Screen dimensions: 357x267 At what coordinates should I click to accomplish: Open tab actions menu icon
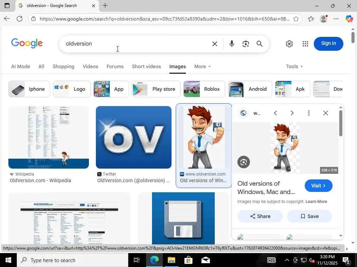tap(7, 6)
